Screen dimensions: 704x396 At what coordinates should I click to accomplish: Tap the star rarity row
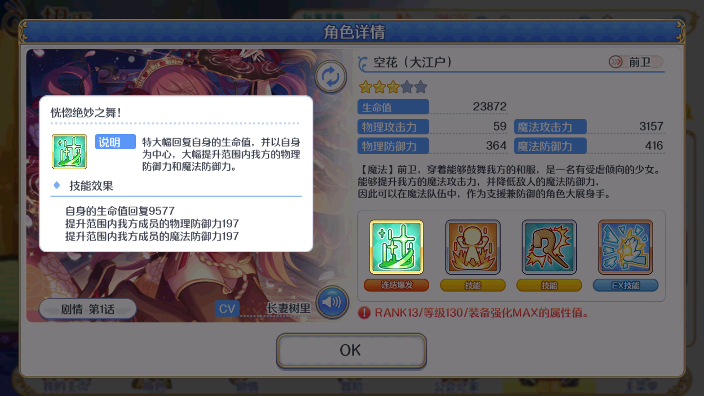point(393,88)
